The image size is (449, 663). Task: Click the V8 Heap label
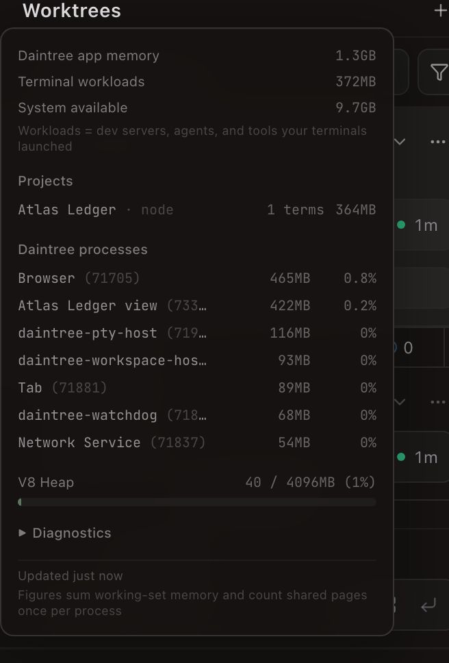46,482
